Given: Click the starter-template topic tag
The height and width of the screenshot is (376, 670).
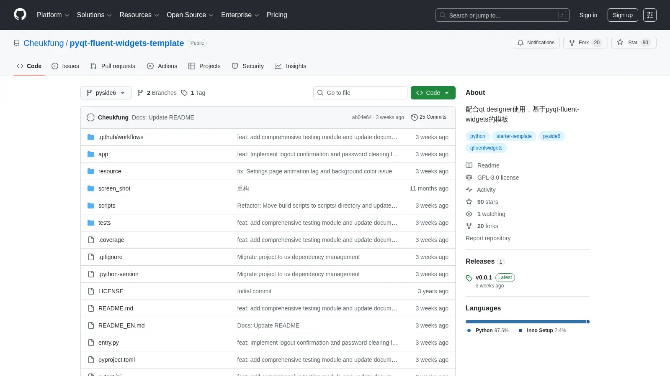Looking at the screenshot, I should (514, 136).
